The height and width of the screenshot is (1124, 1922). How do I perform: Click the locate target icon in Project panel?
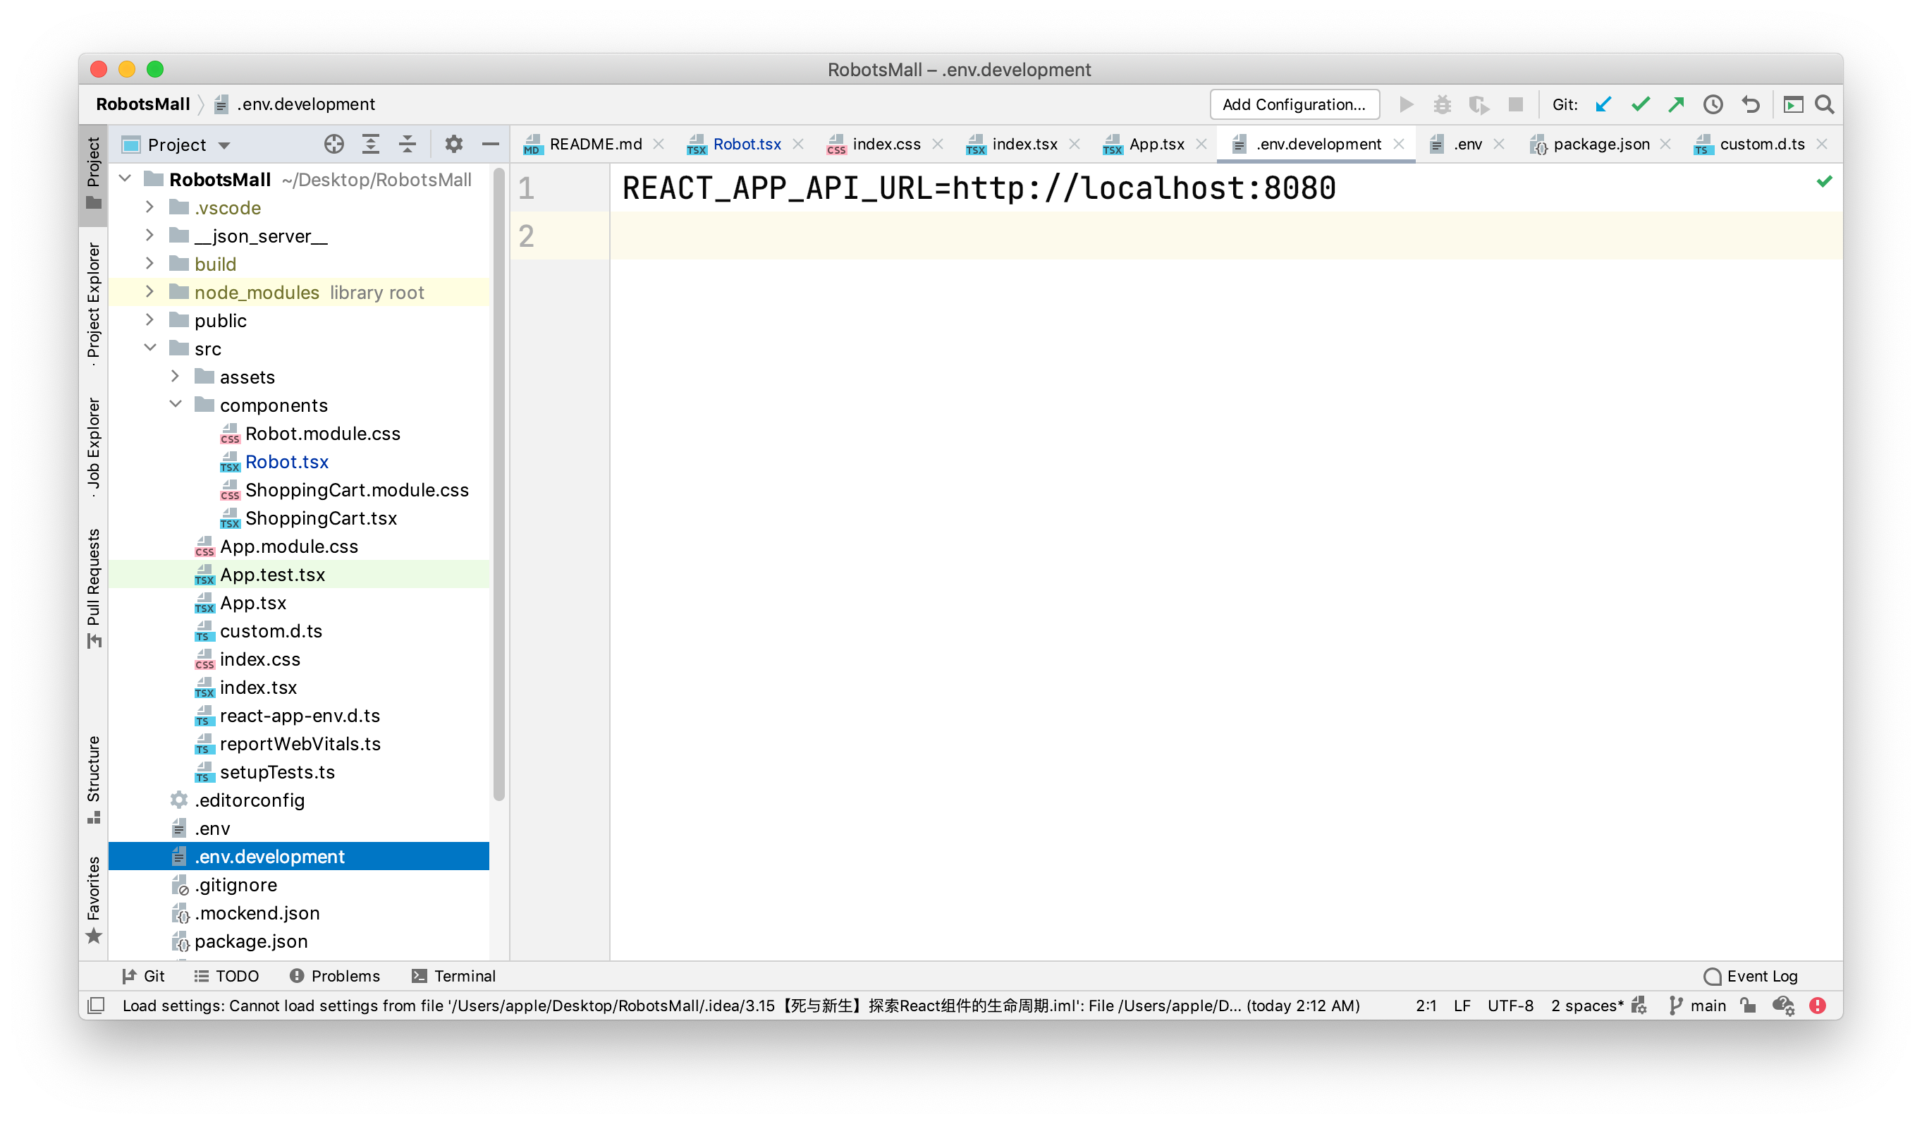[x=333, y=144]
